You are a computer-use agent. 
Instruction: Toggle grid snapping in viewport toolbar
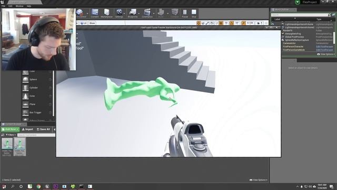click(x=221, y=23)
